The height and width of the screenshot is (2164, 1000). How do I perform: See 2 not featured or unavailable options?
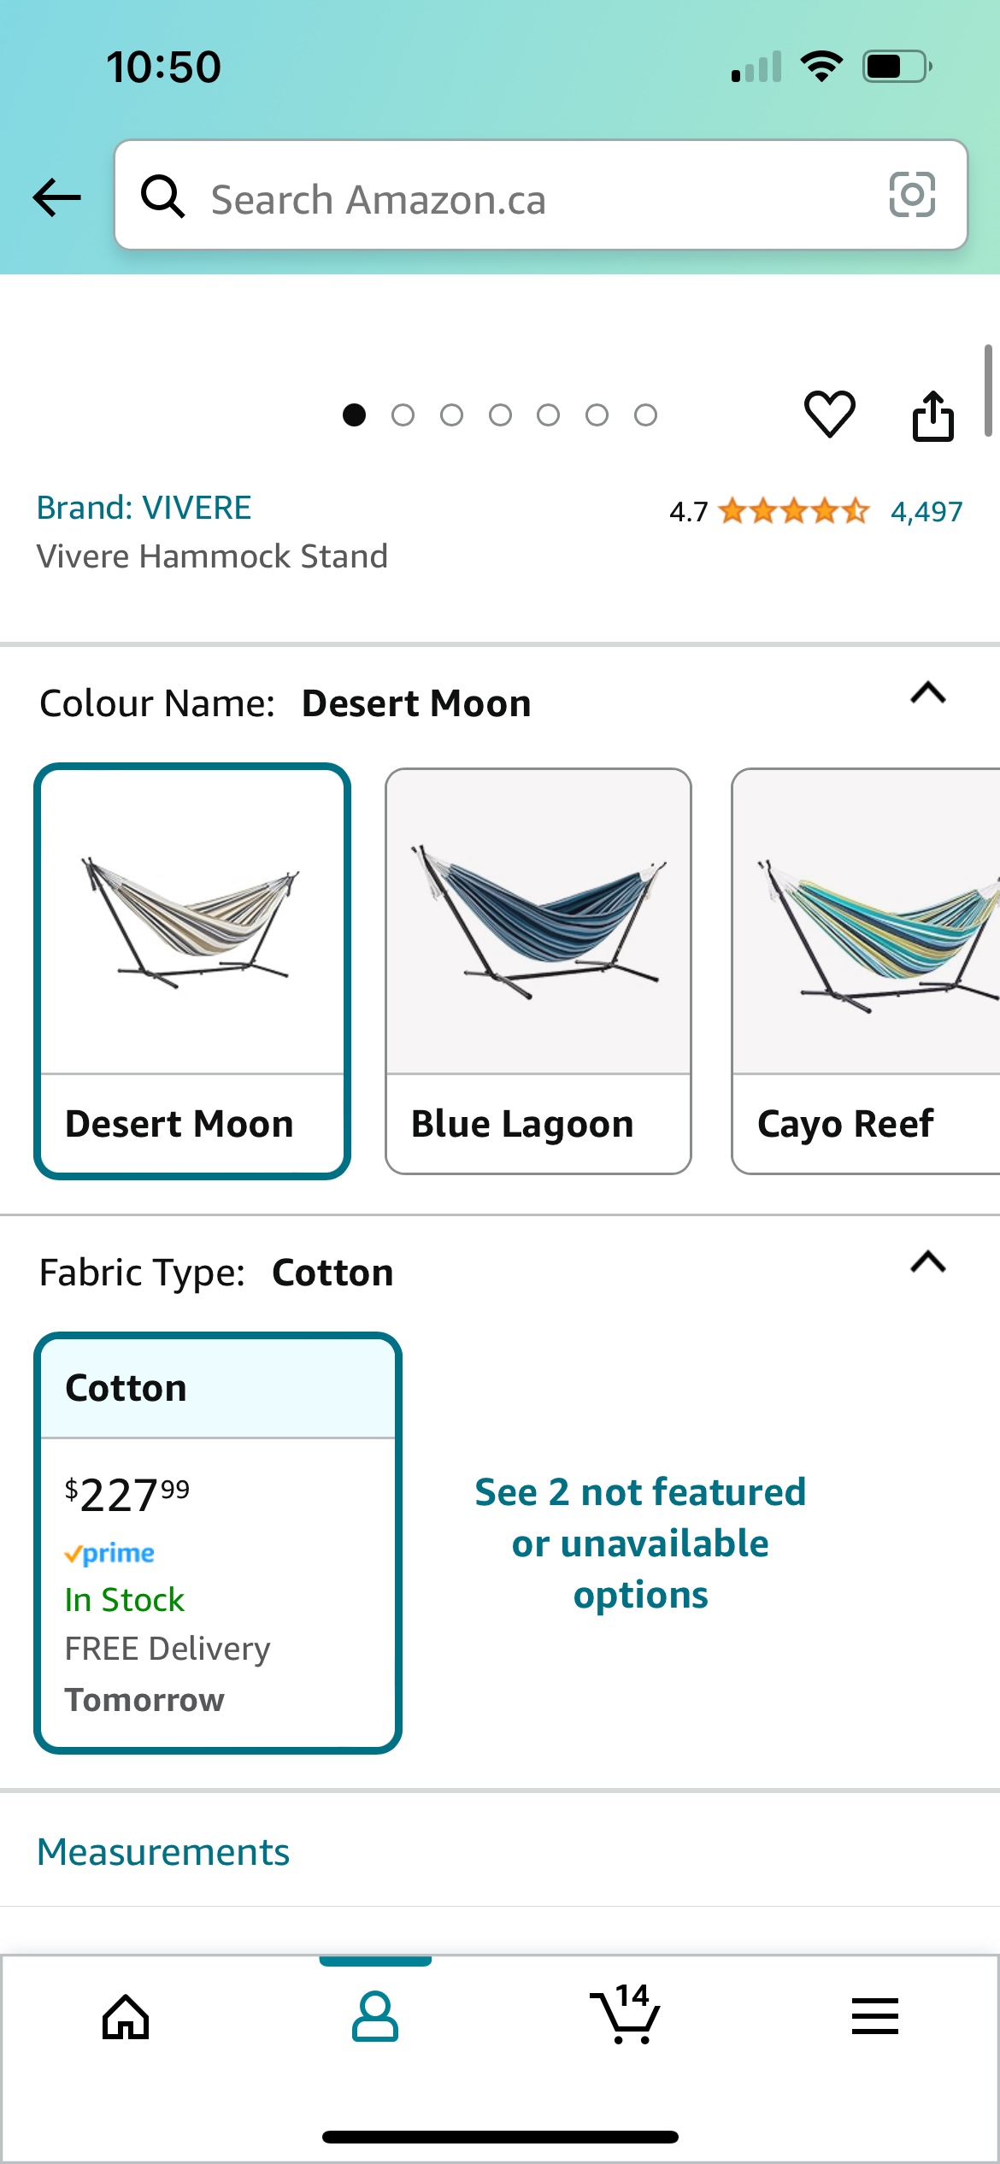click(639, 1543)
